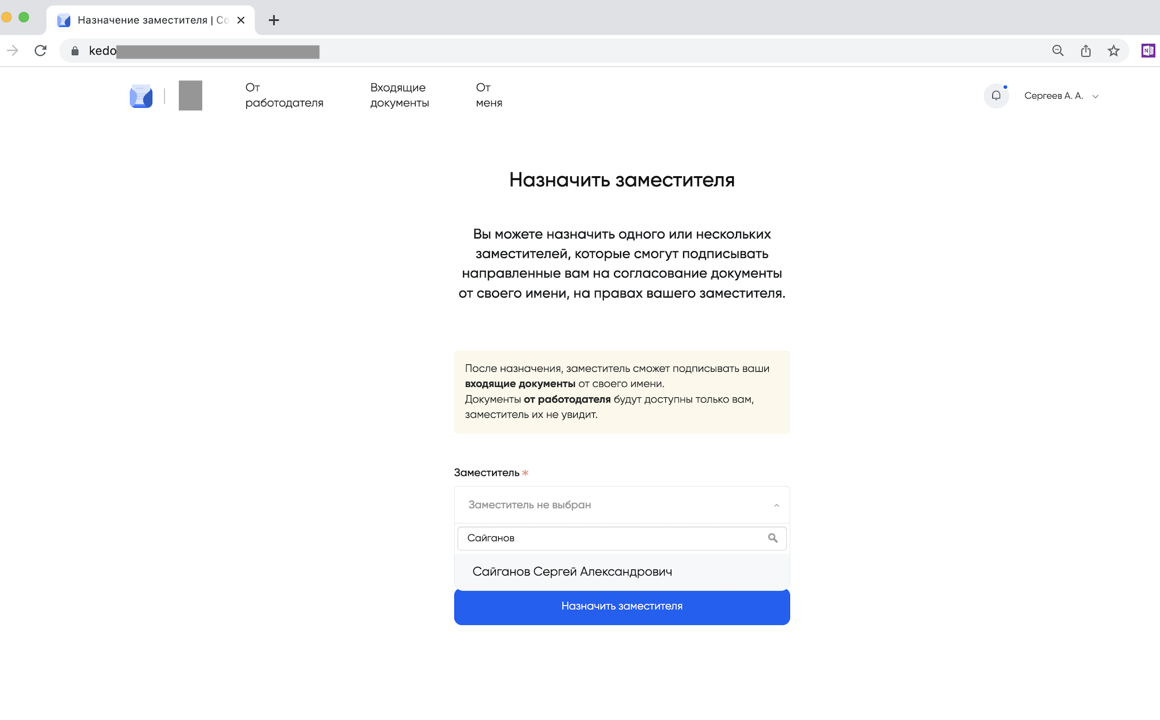The height and width of the screenshot is (720, 1160).
Task: Click the share page icon in address bar
Action: 1085,51
